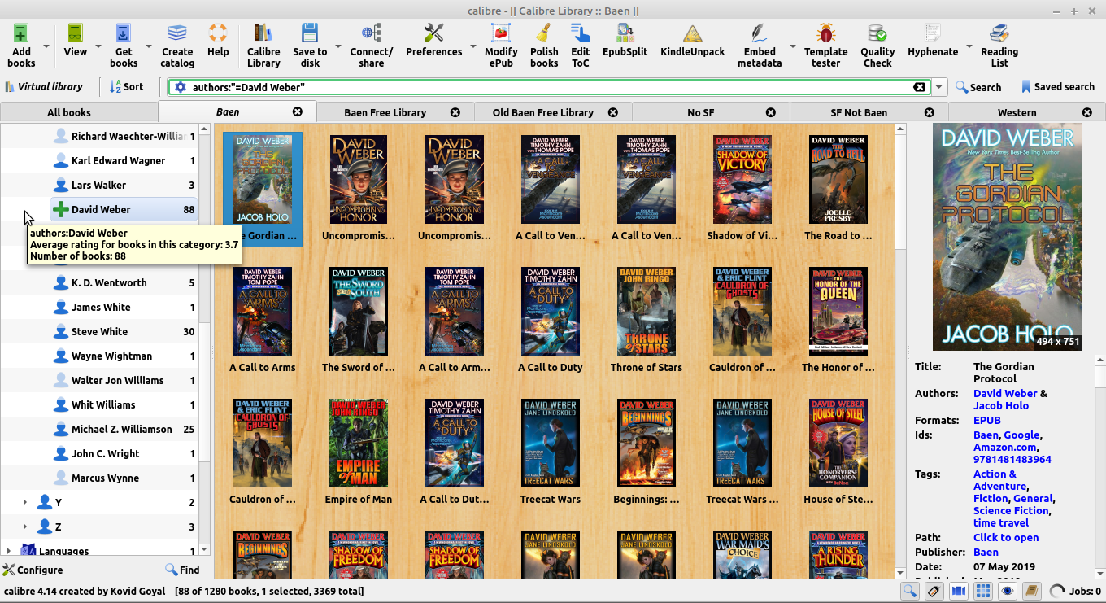Click the Calibre Library icon

(x=263, y=33)
